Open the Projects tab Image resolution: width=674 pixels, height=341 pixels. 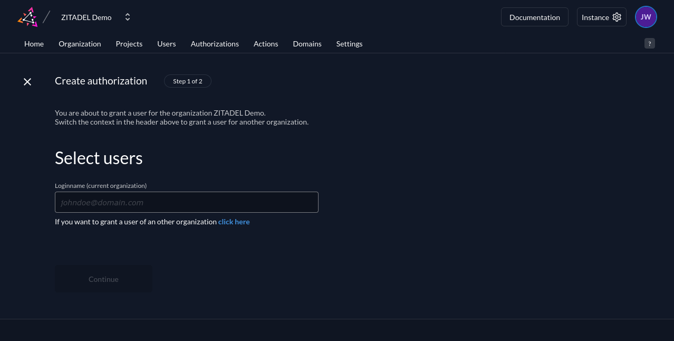pos(129,44)
